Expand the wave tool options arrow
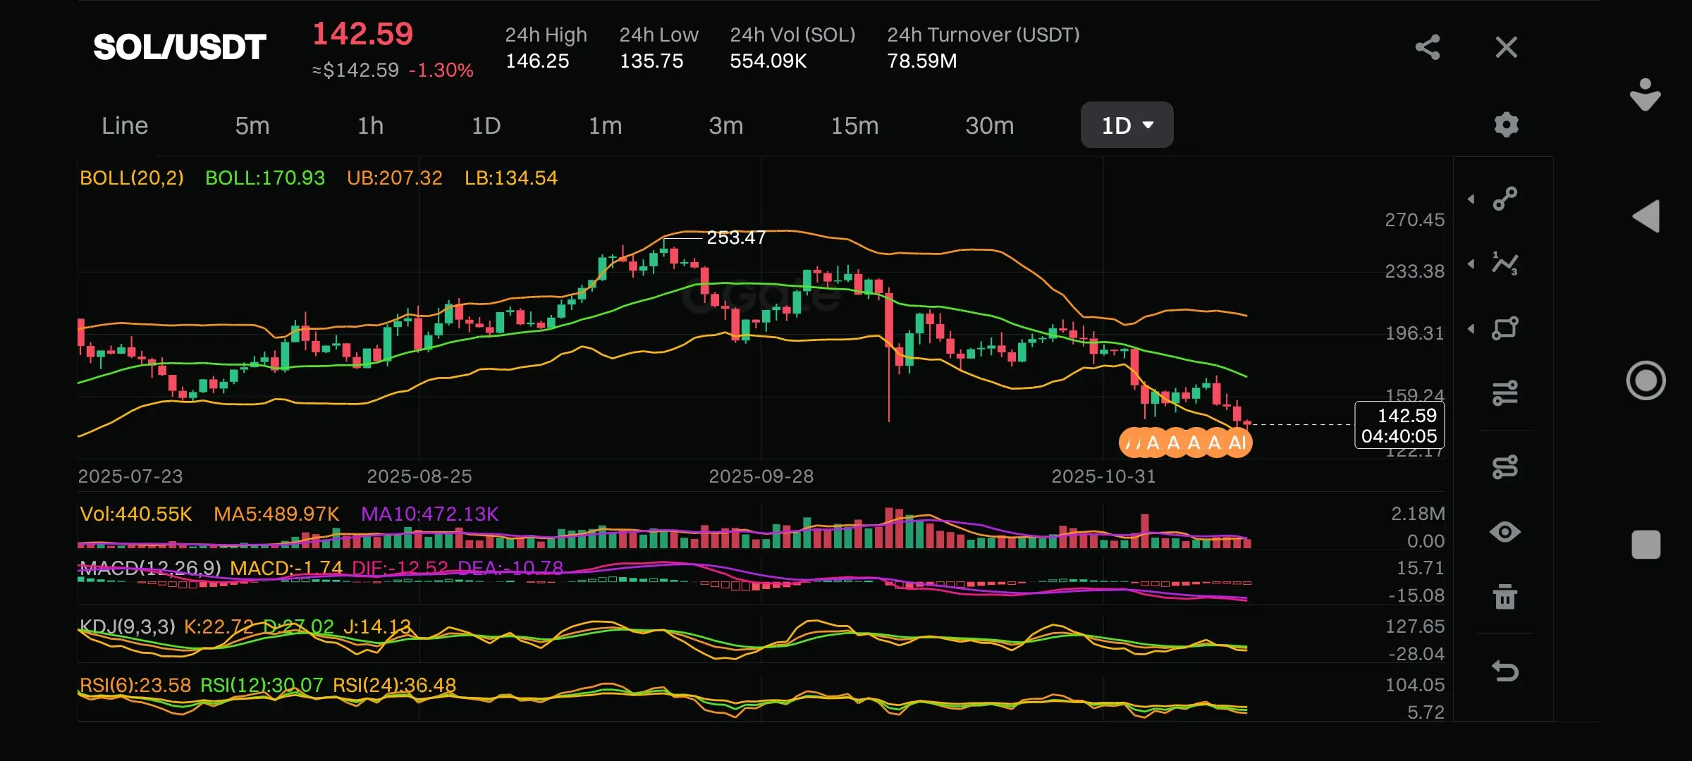This screenshot has height=761, width=1692. (x=1471, y=264)
